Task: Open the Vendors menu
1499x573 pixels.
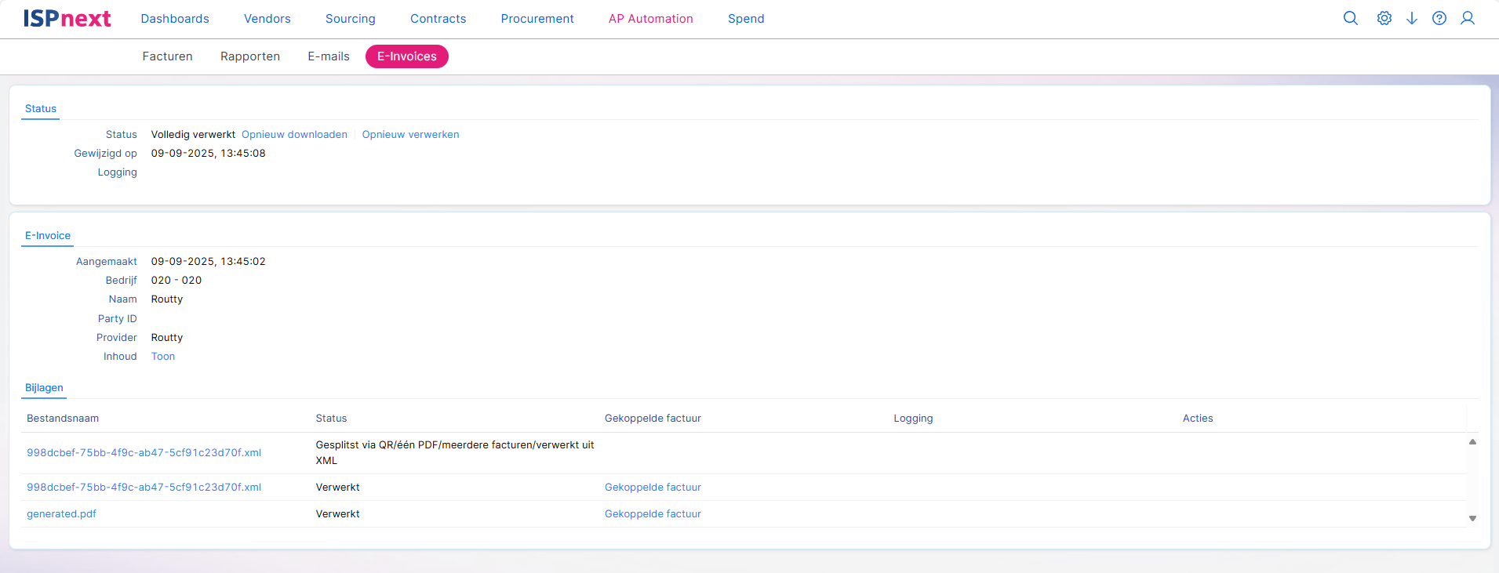Action: click(267, 19)
